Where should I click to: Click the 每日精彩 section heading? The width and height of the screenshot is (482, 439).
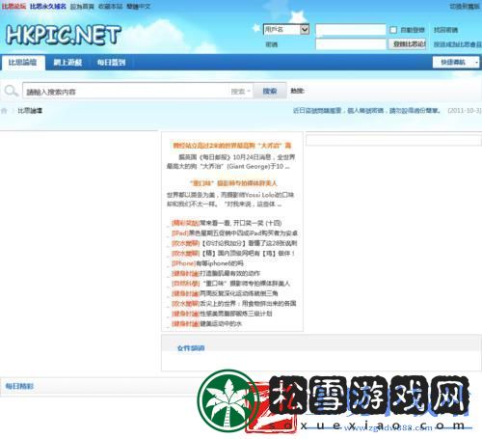click(19, 386)
